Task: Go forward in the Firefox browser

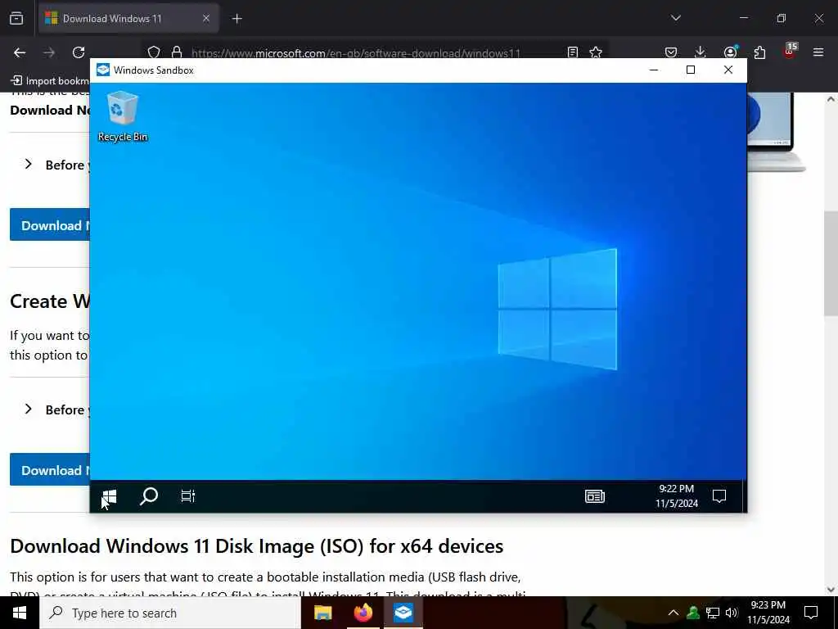Action: point(49,52)
